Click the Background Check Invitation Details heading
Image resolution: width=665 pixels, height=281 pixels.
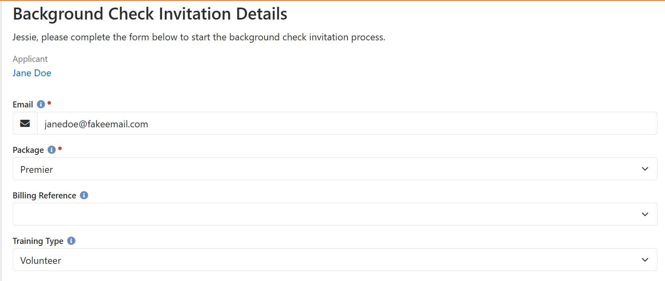(x=150, y=14)
